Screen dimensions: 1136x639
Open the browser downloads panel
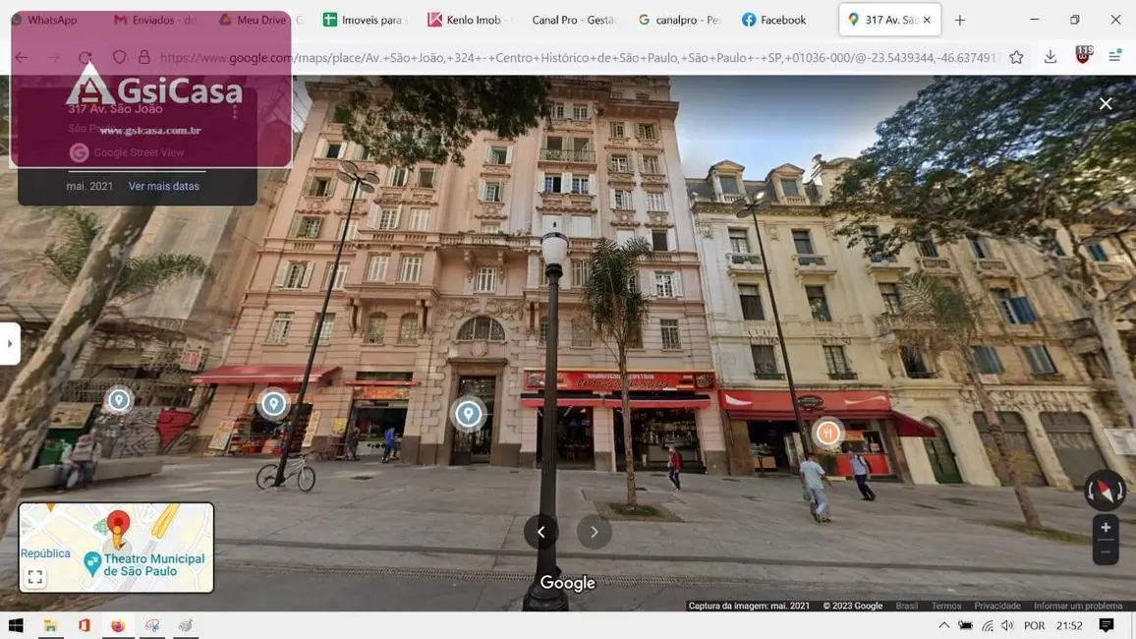click(x=1051, y=57)
